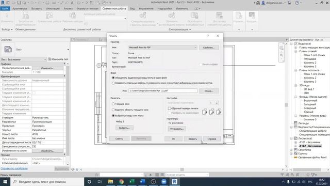Click the output file name input field
The image size is (330, 186).
pyautogui.click(x=163, y=91)
